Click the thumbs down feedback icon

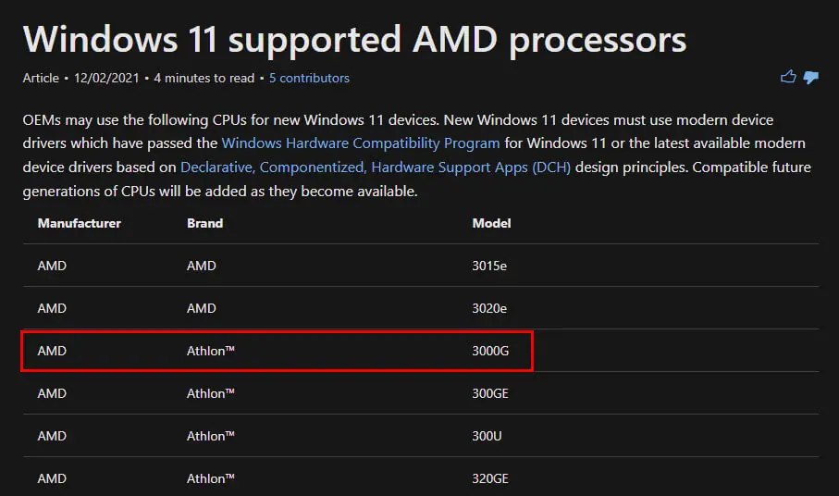coord(811,78)
